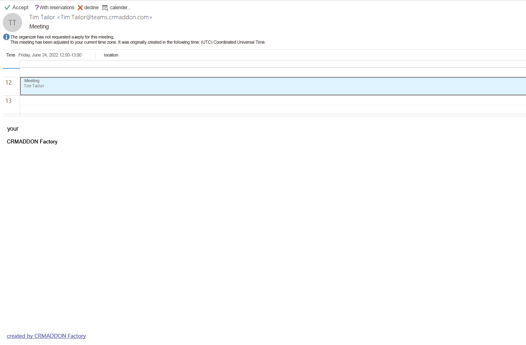Click the purple question mark icon
The image size is (526, 345).
click(37, 7)
